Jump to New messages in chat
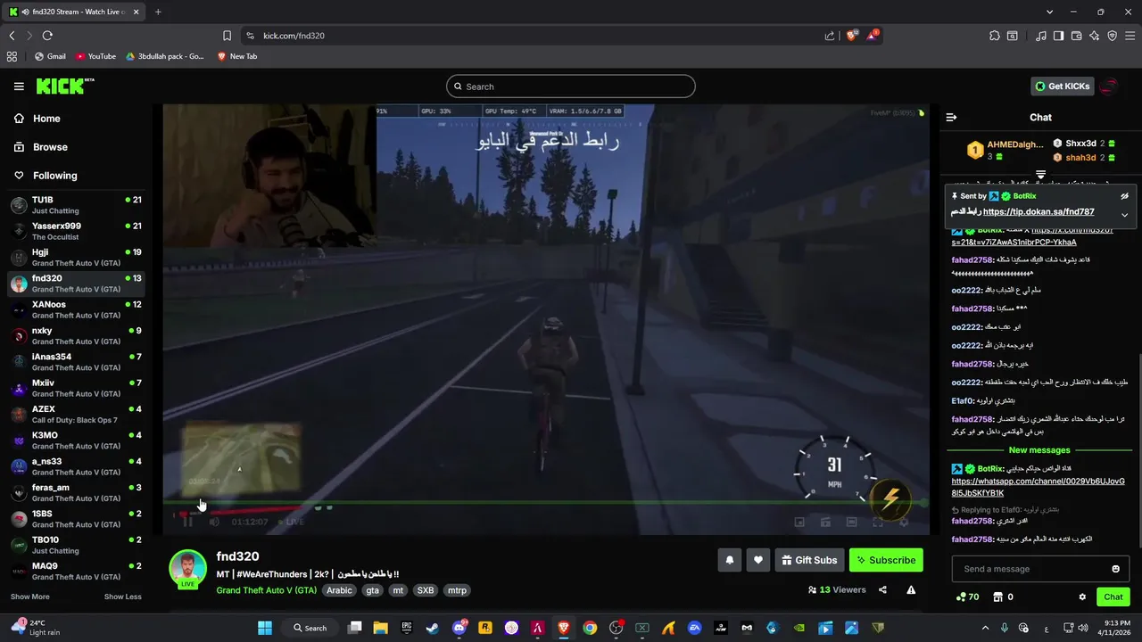The width and height of the screenshot is (1142, 642). pos(1039,450)
